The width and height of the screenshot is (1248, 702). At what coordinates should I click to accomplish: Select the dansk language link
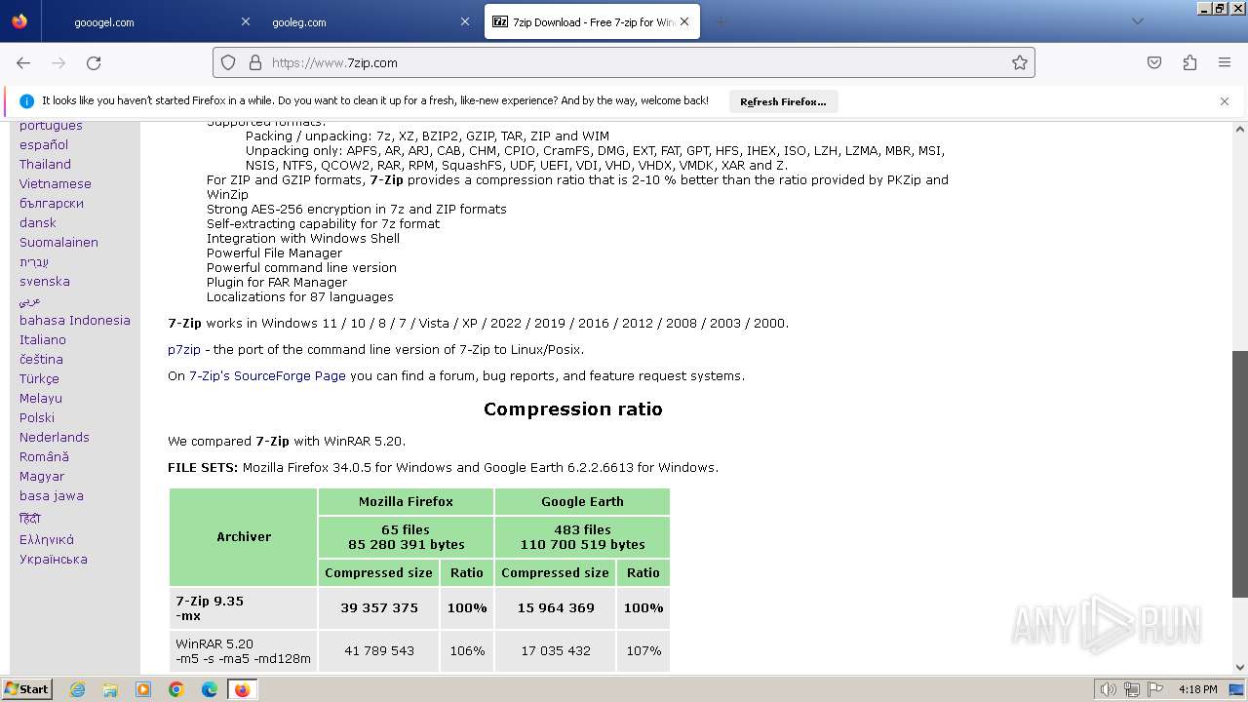click(x=38, y=222)
